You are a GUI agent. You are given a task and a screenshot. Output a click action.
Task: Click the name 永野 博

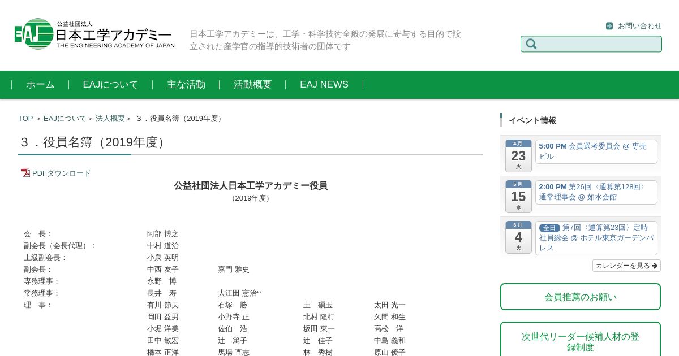click(x=162, y=281)
